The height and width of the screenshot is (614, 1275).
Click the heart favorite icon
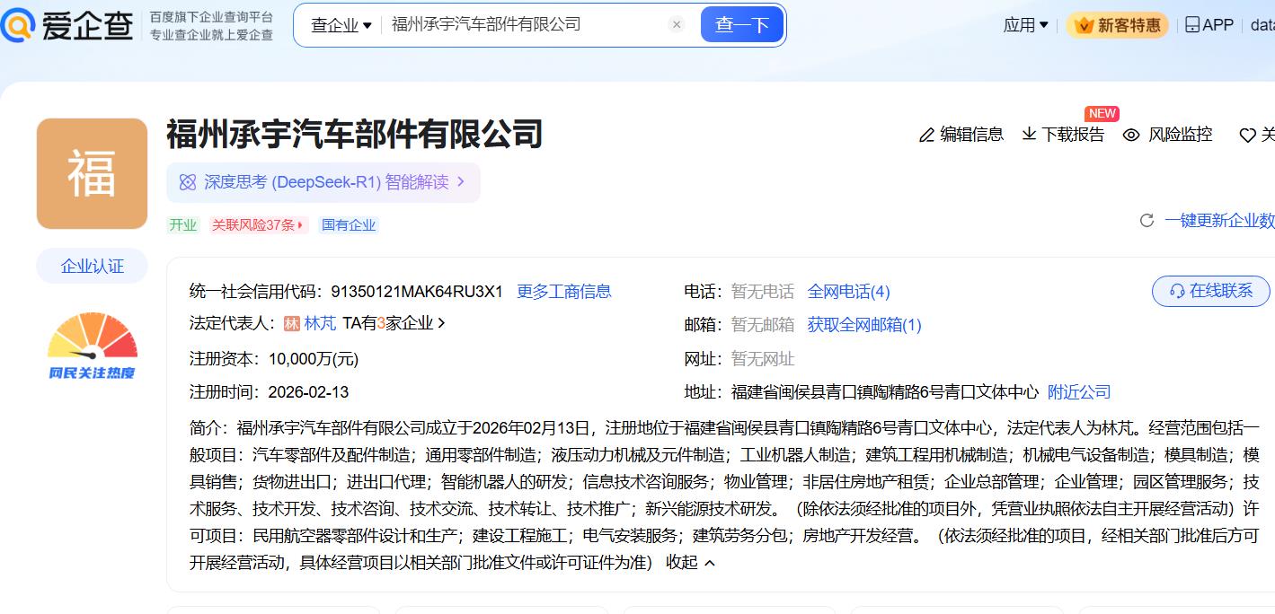pyautogui.click(x=1247, y=136)
